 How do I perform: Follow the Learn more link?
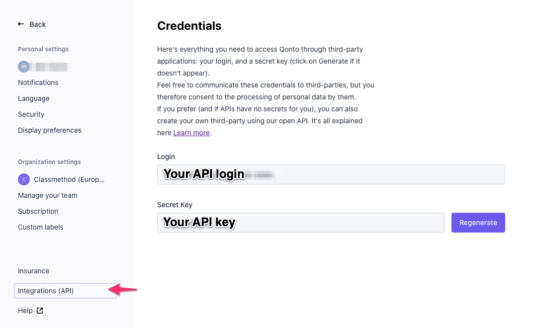[x=191, y=133]
